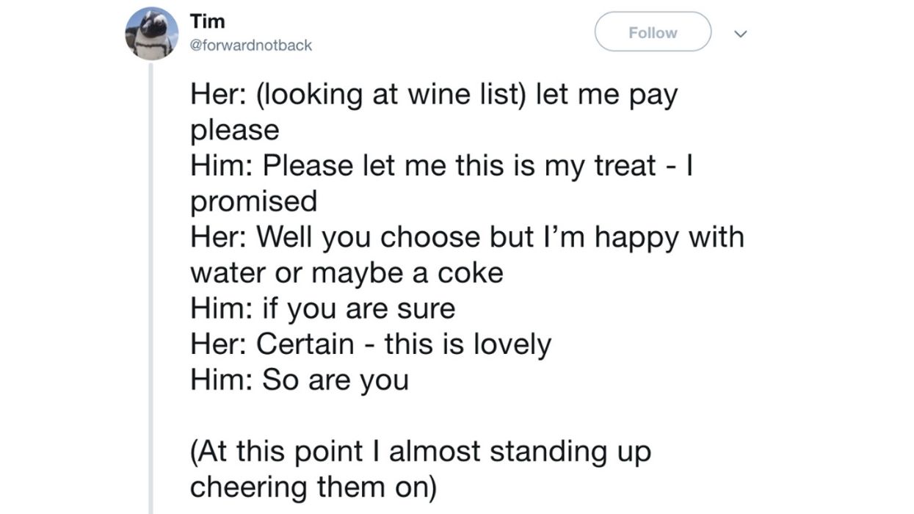Screen dimensions: 914x514
Task: Click inside the rounded Follow pill outline
Action: point(652,32)
